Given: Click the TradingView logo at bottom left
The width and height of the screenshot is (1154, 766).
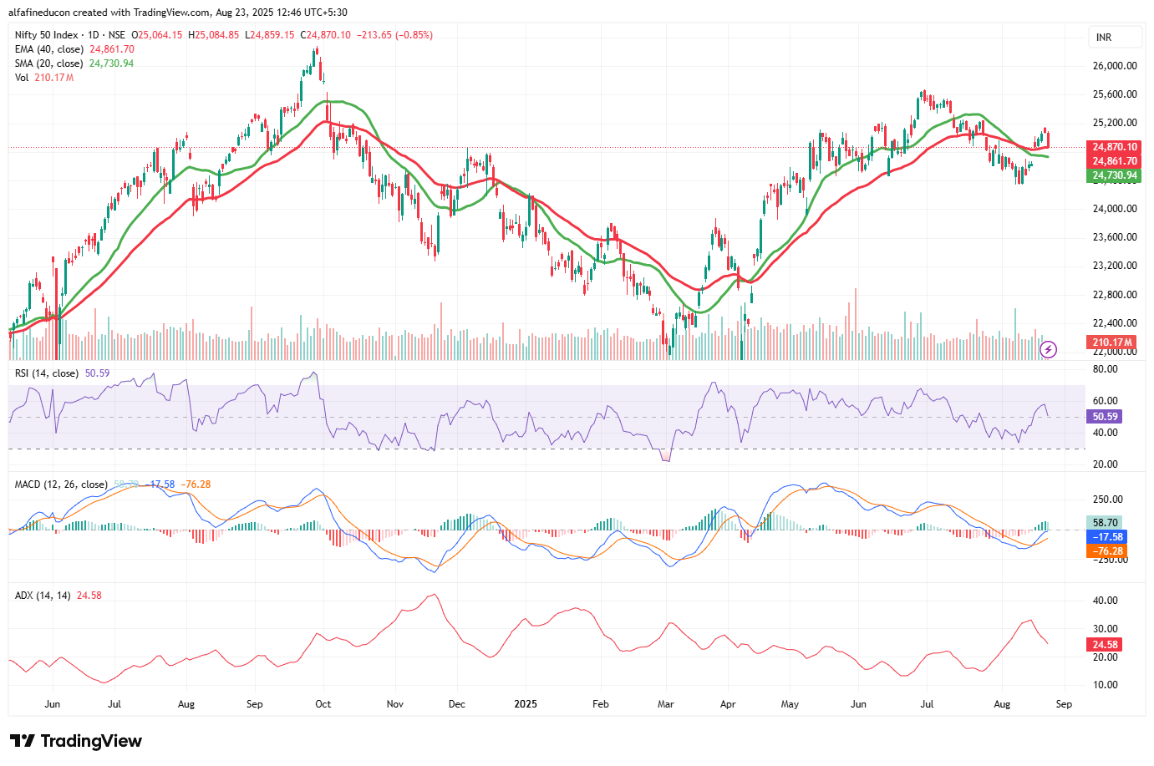Looking at the screenshot, I should point(76,741).
